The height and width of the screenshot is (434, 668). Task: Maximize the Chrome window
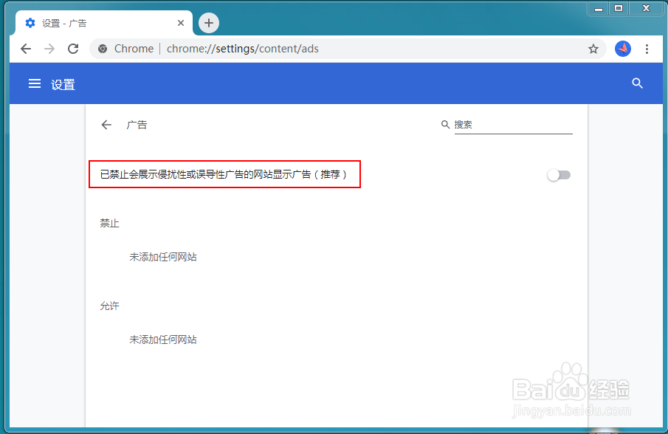[619, 8]
